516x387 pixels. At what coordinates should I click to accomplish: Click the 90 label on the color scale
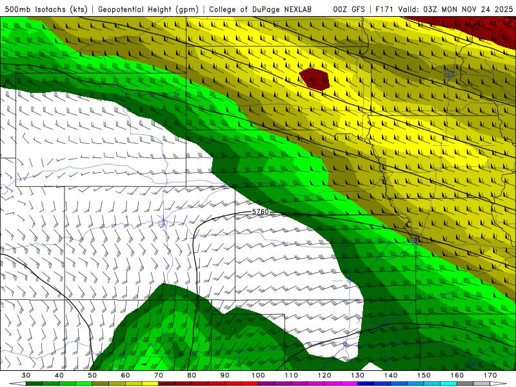tap(224, 375)
